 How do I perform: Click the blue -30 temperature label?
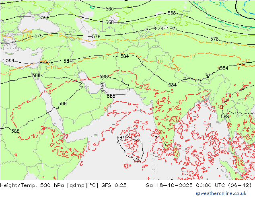pyautogui.click(x=220, y=4)
